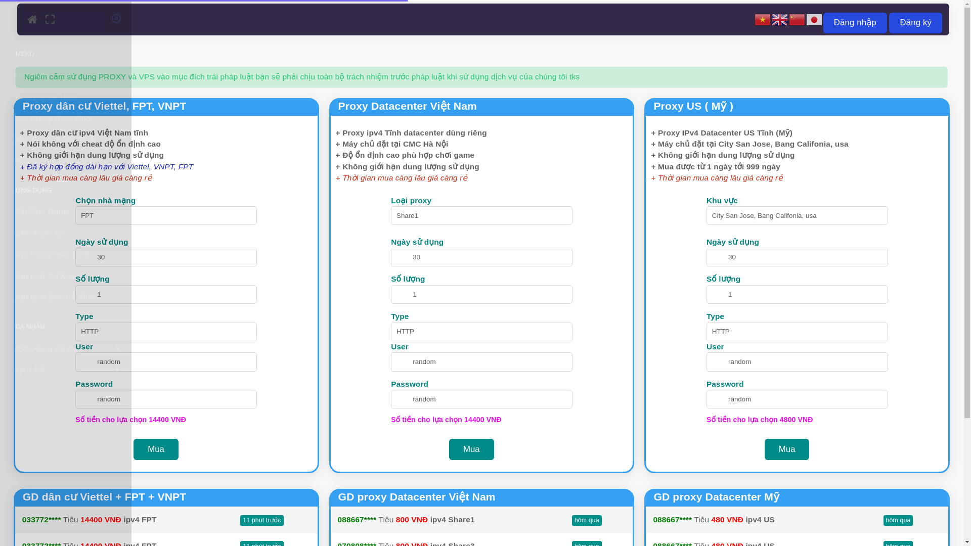Open Proxy IPV4 Tĩnh sidebar item
971x546 pixels.
pyautogui.click(x=46, y=97)
